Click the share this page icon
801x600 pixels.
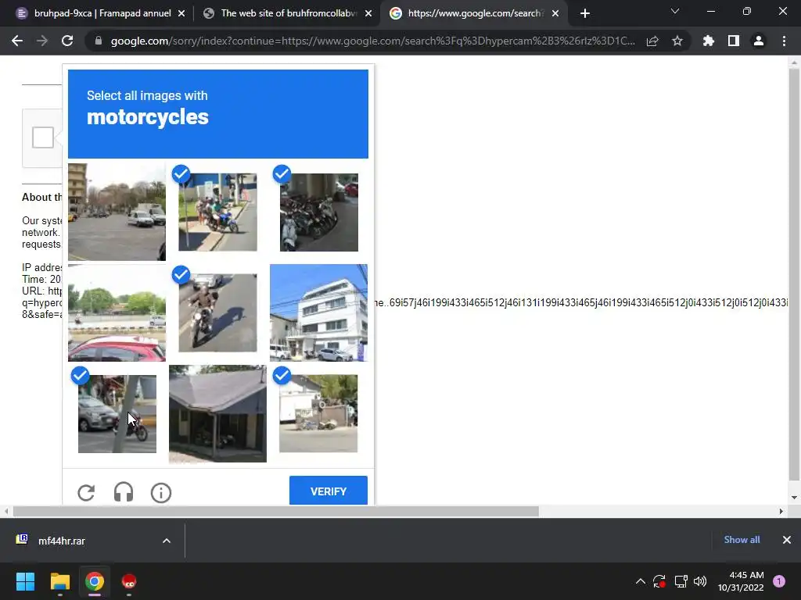652,41
